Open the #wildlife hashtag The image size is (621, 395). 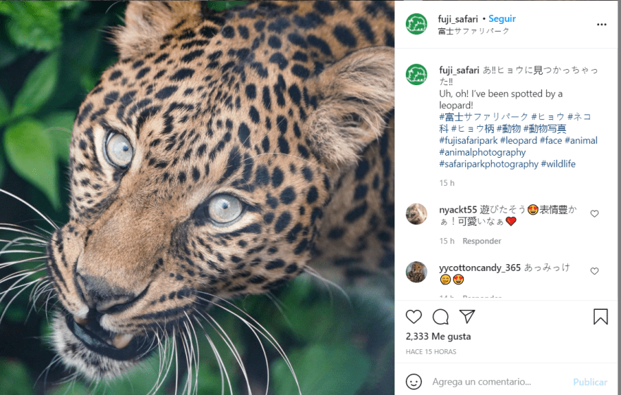click(558, 164)
